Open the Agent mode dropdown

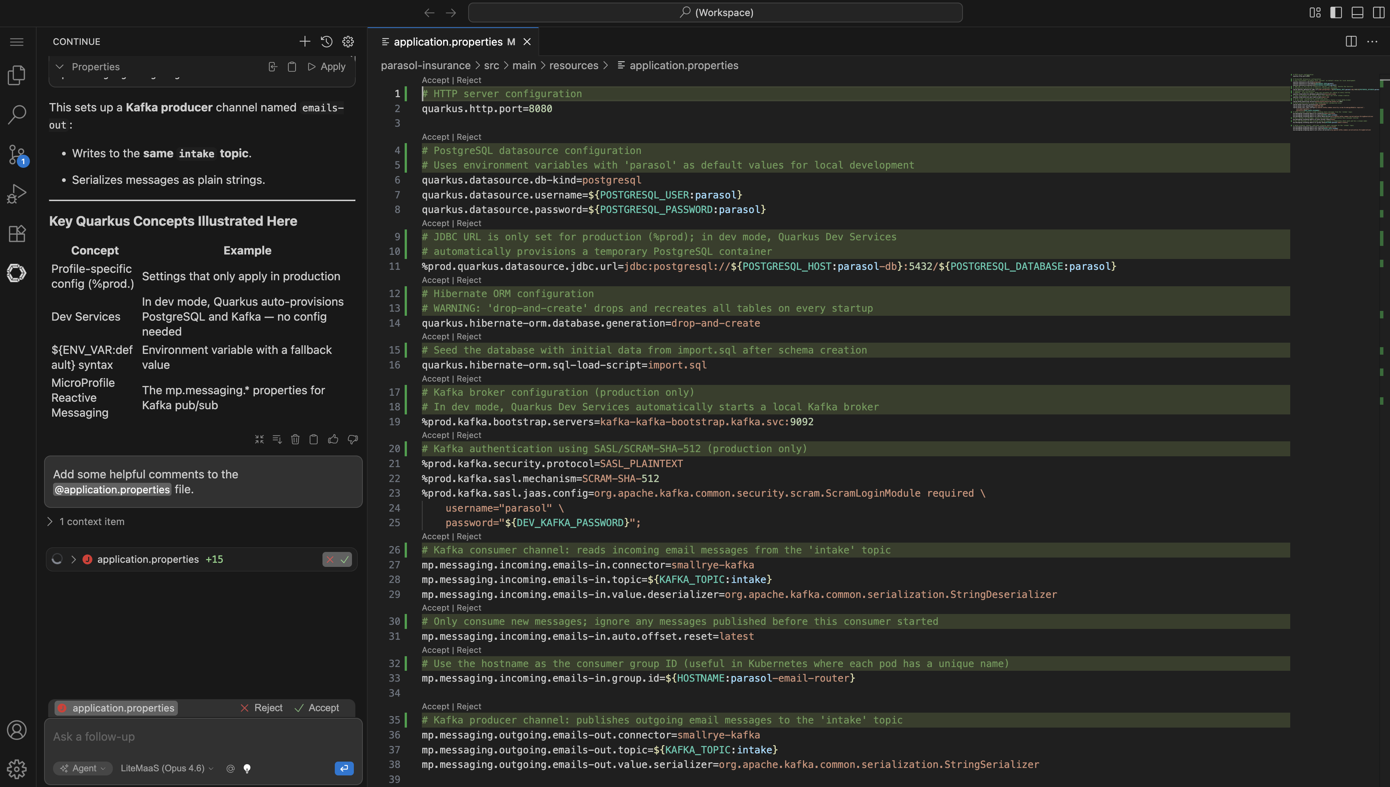coord(83,768)
